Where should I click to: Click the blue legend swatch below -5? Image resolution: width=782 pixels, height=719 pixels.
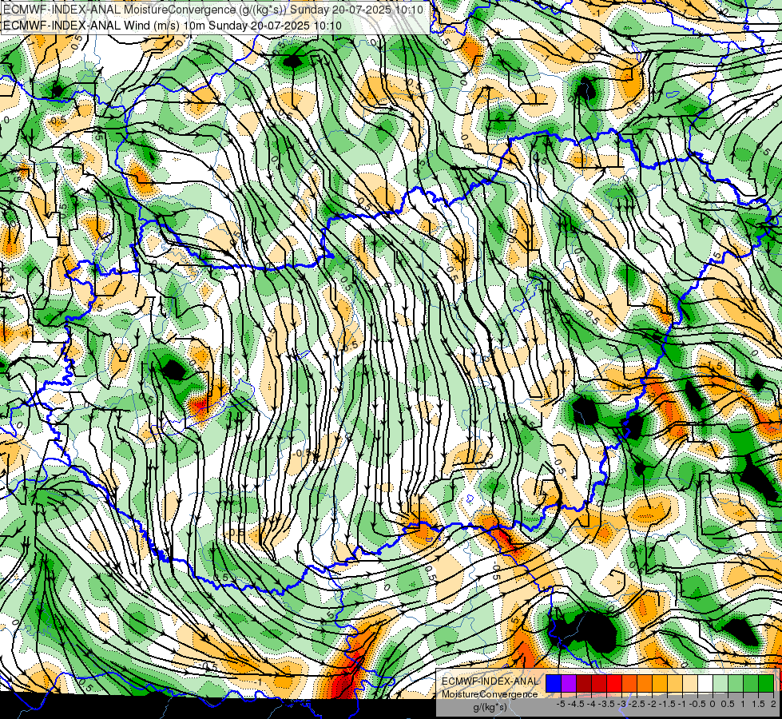click(x=554, y=683)
